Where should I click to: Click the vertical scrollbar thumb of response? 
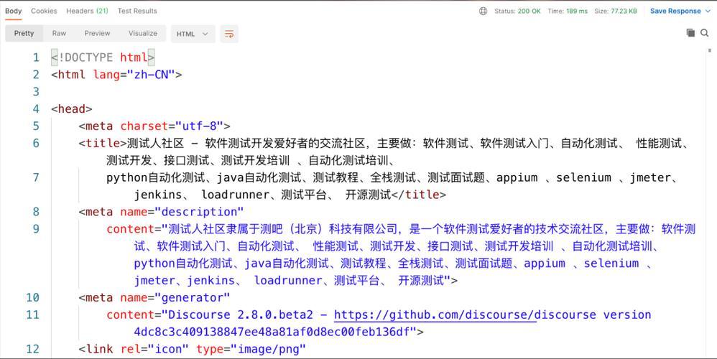pos(709,50)
